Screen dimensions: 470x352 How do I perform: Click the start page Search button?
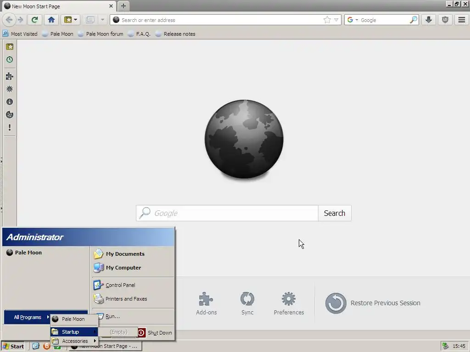335,213
